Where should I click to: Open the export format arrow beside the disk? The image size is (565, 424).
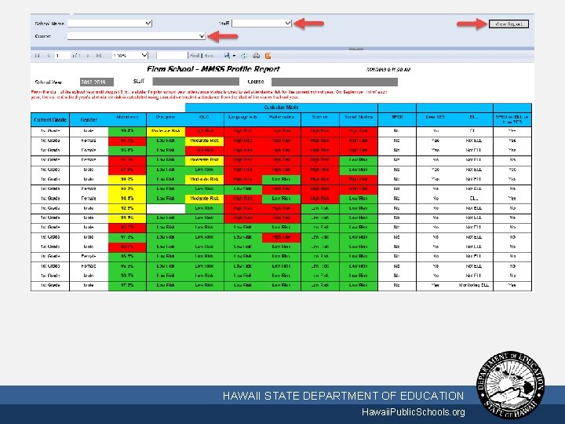point(234,56)
